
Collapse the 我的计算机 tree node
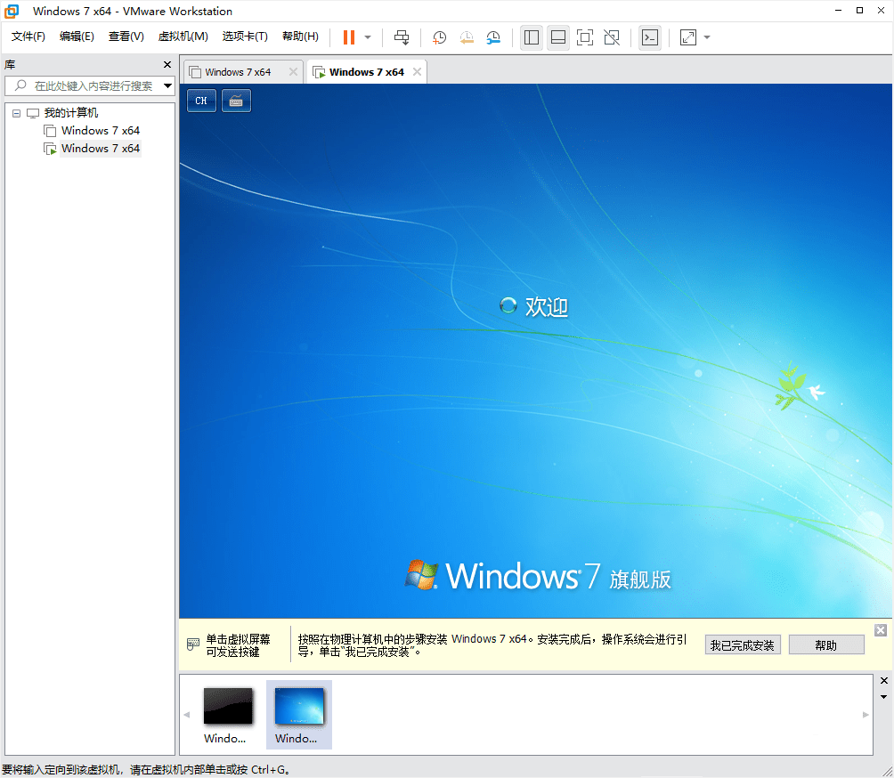[x=17, y=113]
